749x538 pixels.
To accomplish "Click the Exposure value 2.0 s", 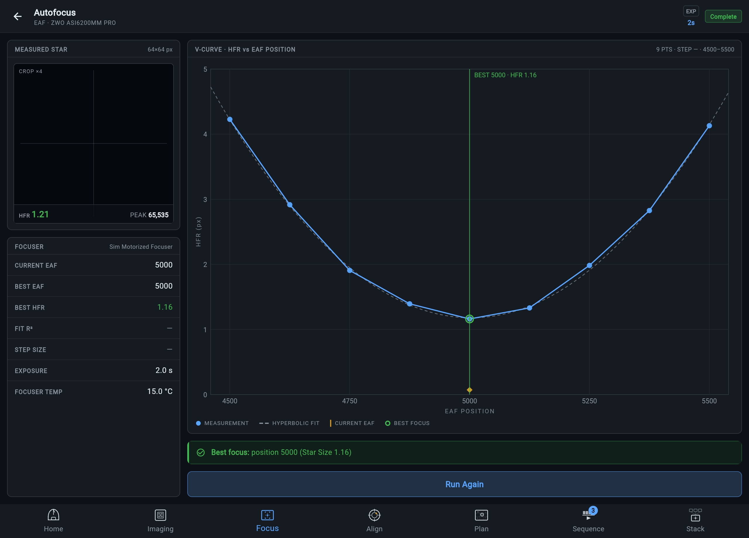I will pyautogui.click(x=164, y=371).
